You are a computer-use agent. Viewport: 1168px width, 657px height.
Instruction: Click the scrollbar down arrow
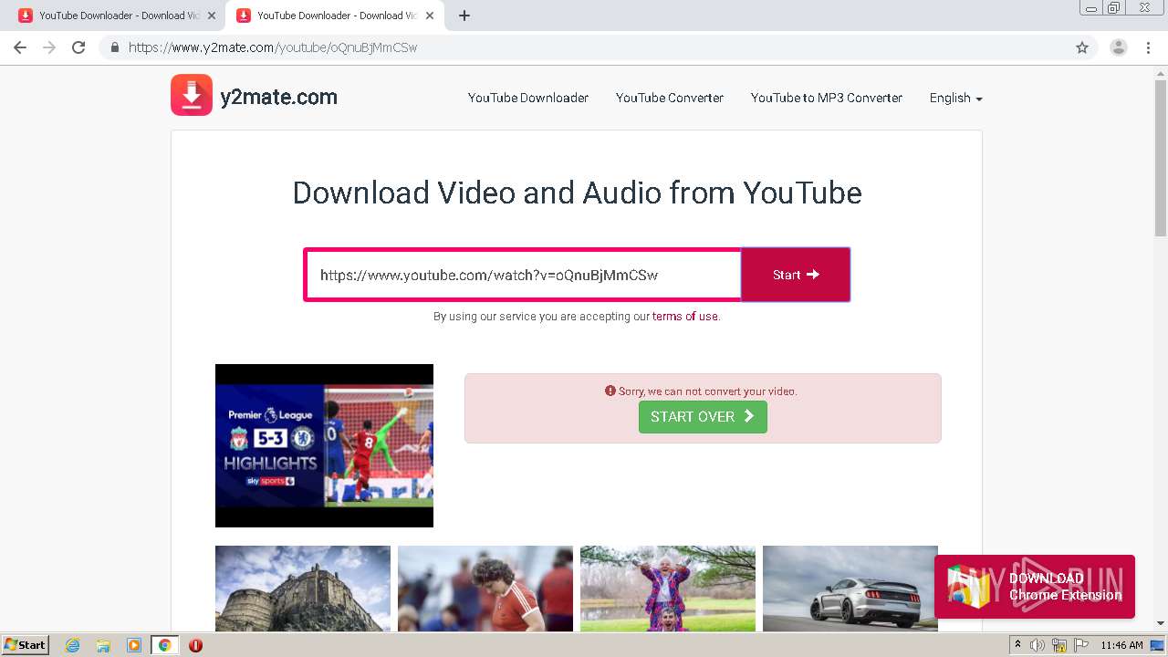(x=1161, y=623)
